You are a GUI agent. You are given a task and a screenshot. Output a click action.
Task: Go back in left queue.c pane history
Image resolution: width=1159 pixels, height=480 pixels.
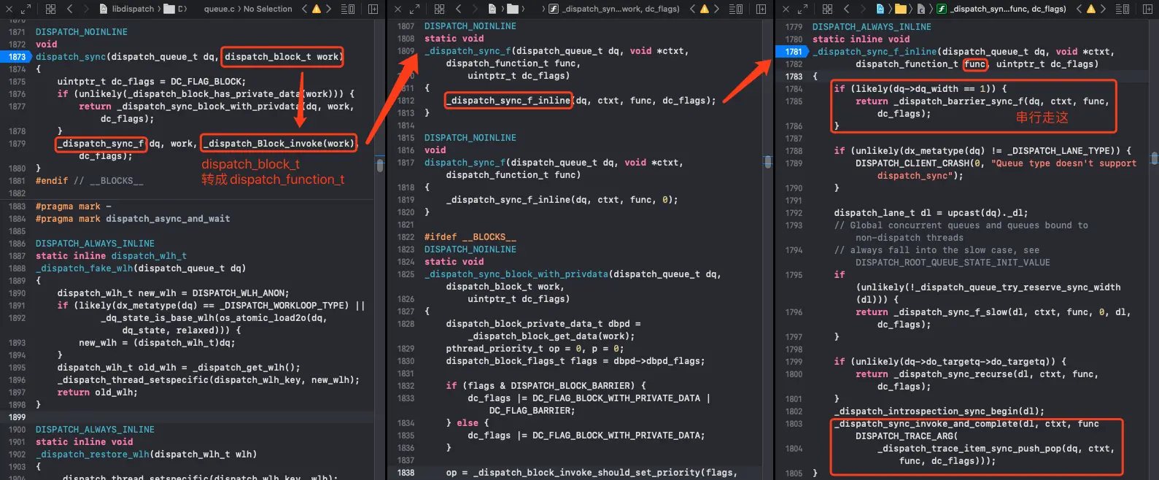[x=70, y=9]
